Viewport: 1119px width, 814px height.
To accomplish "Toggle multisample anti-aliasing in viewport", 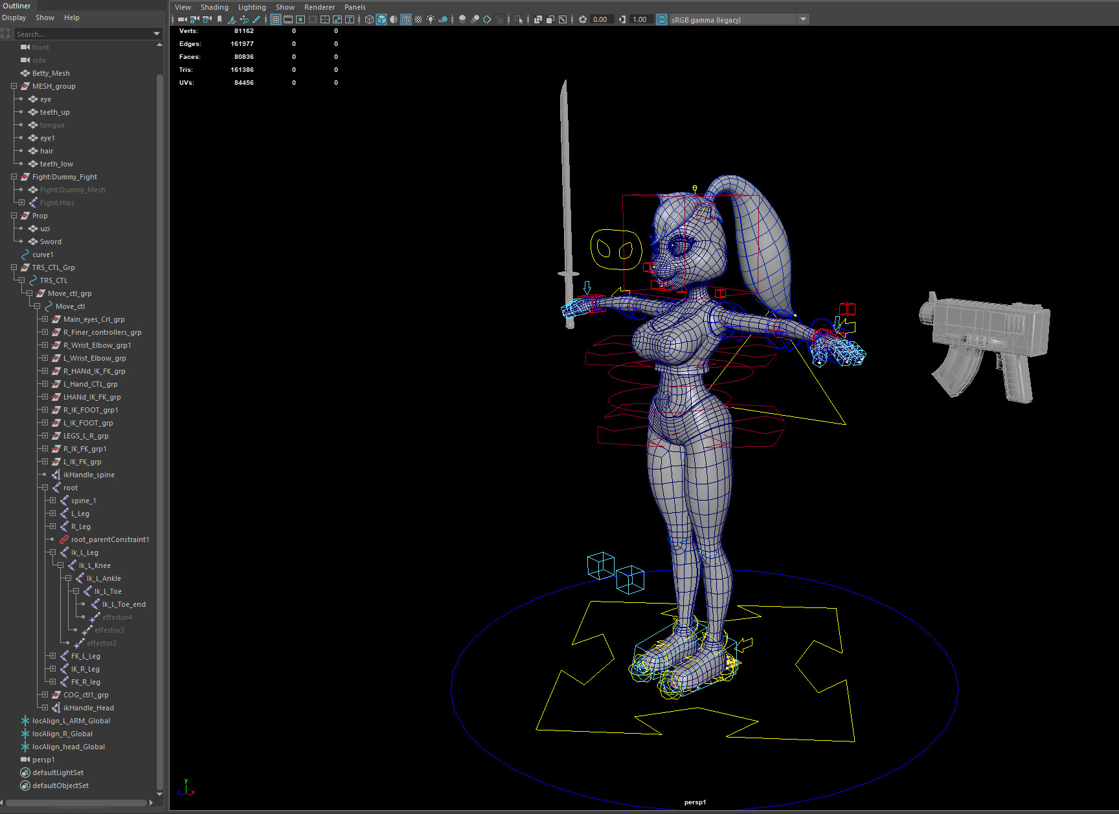I will [487, 19].
